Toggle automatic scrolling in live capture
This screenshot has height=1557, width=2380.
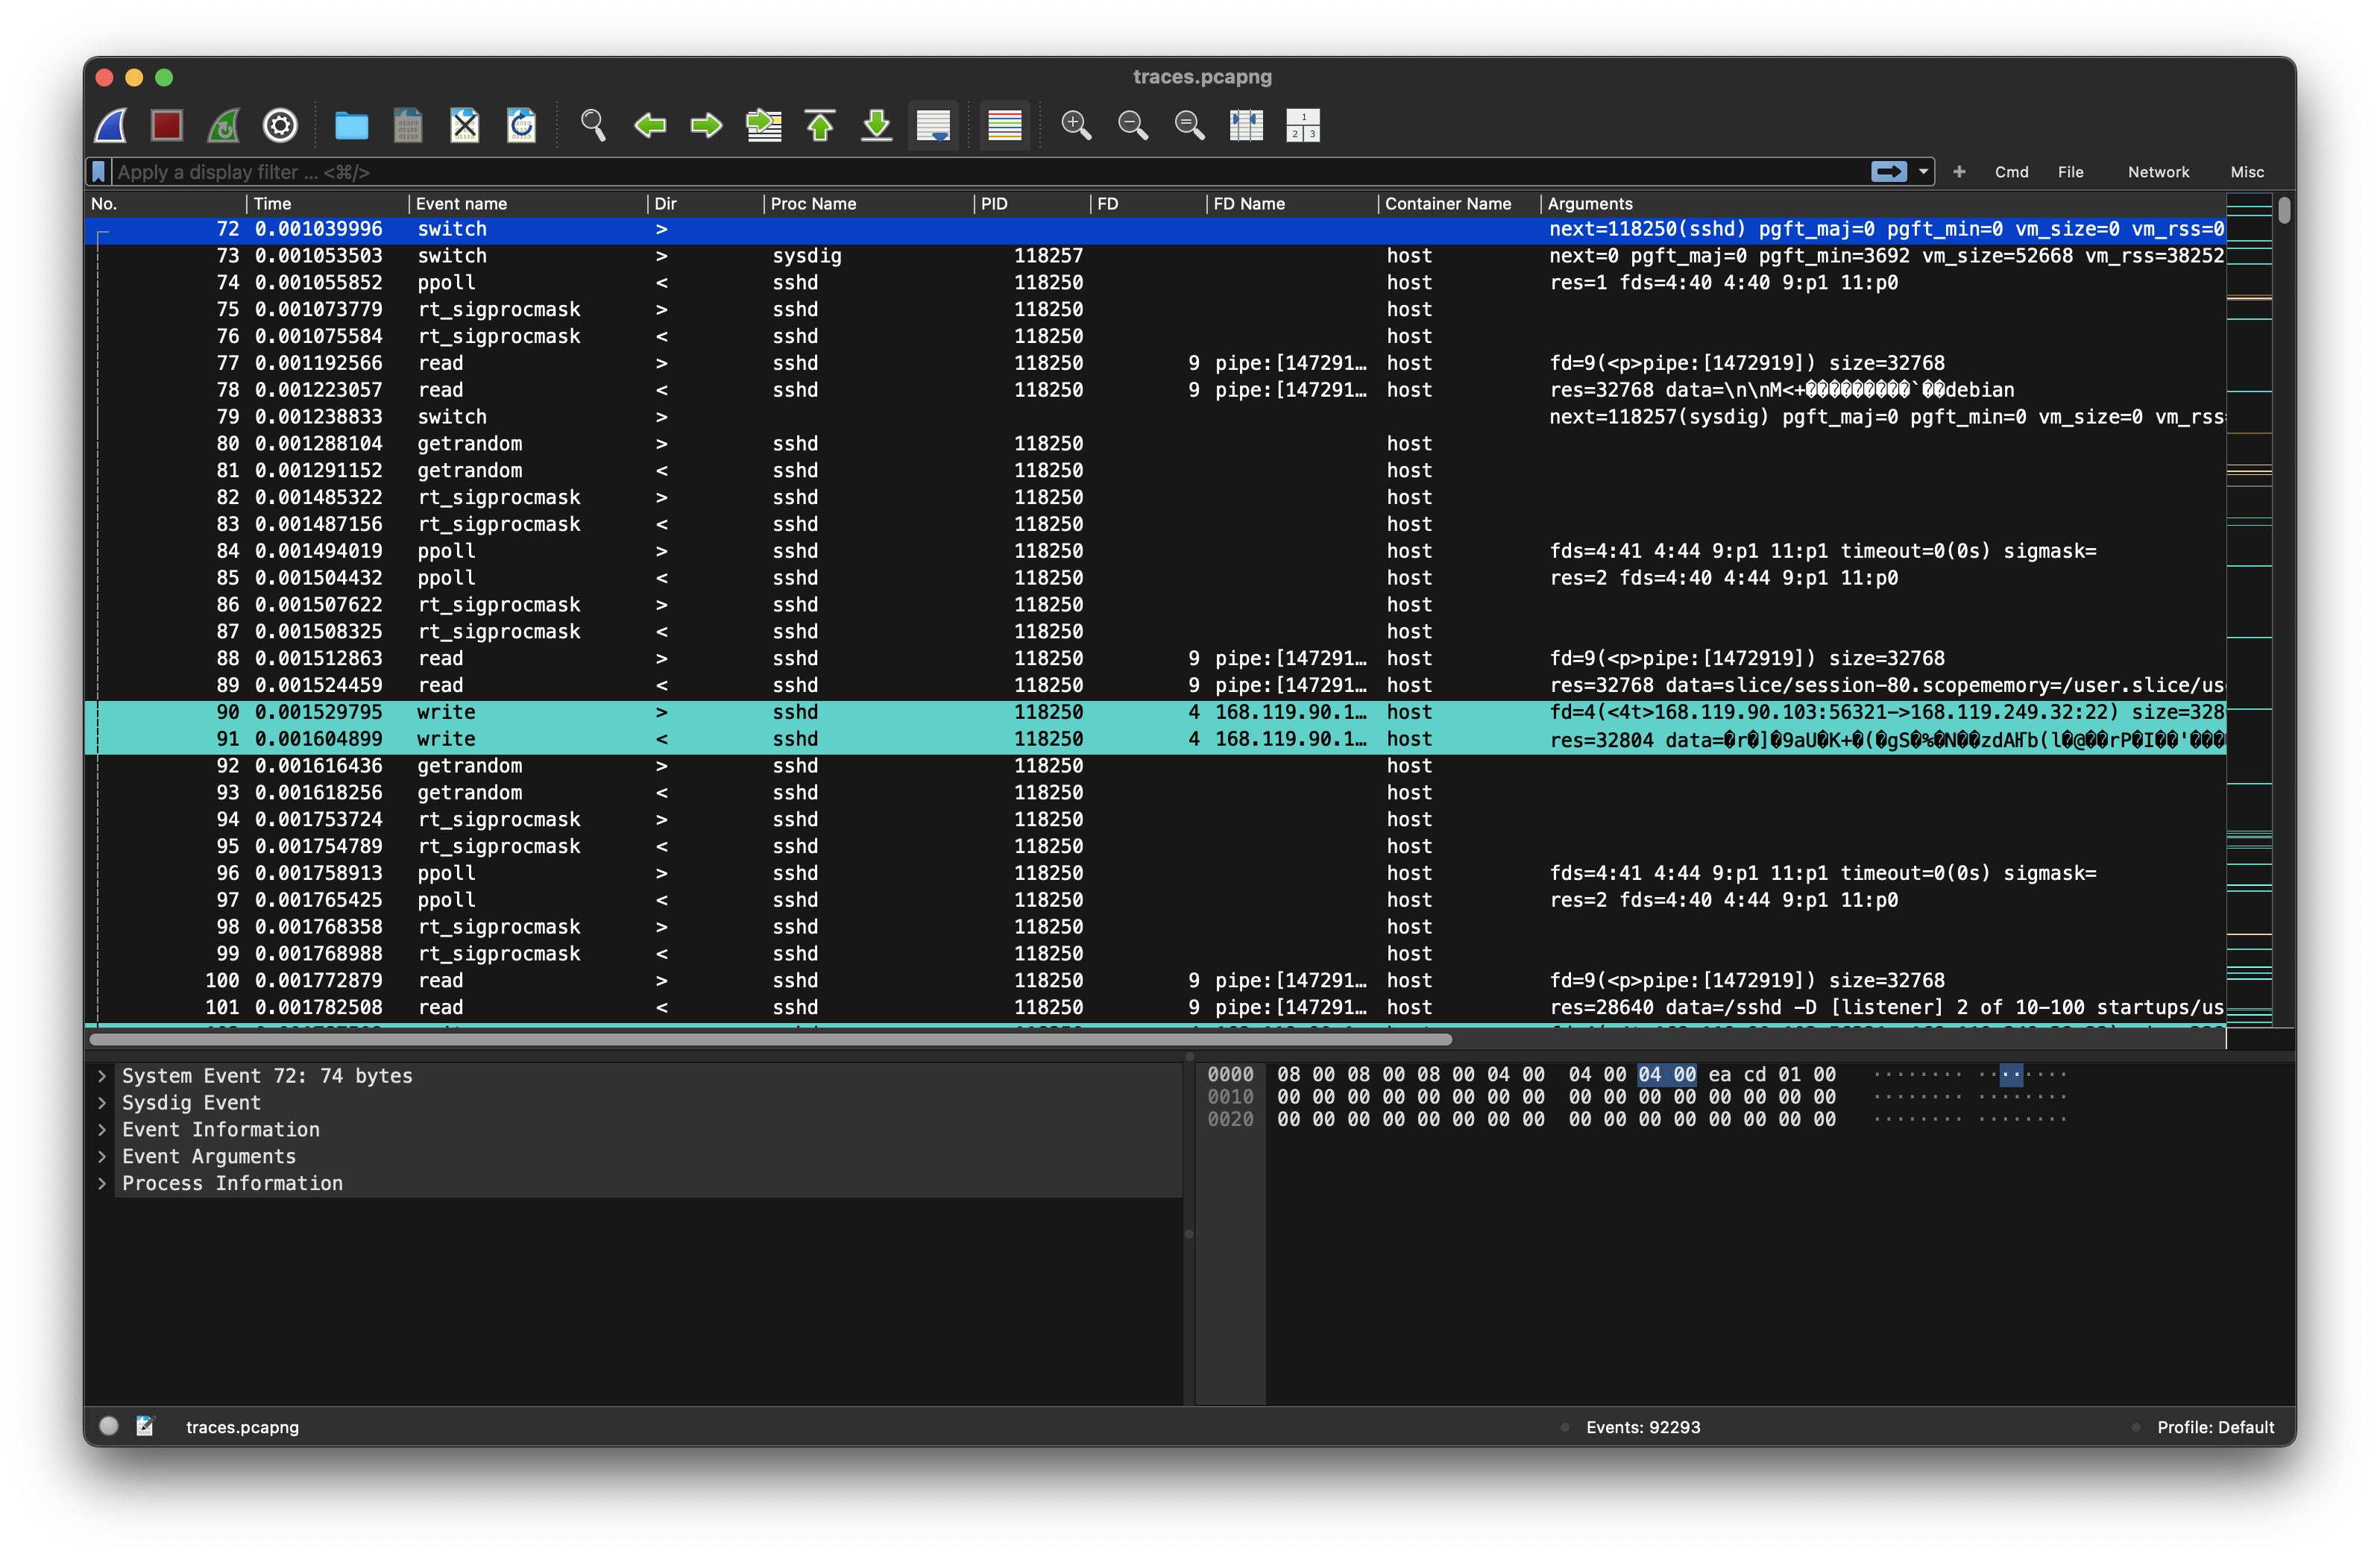[932, 125]
